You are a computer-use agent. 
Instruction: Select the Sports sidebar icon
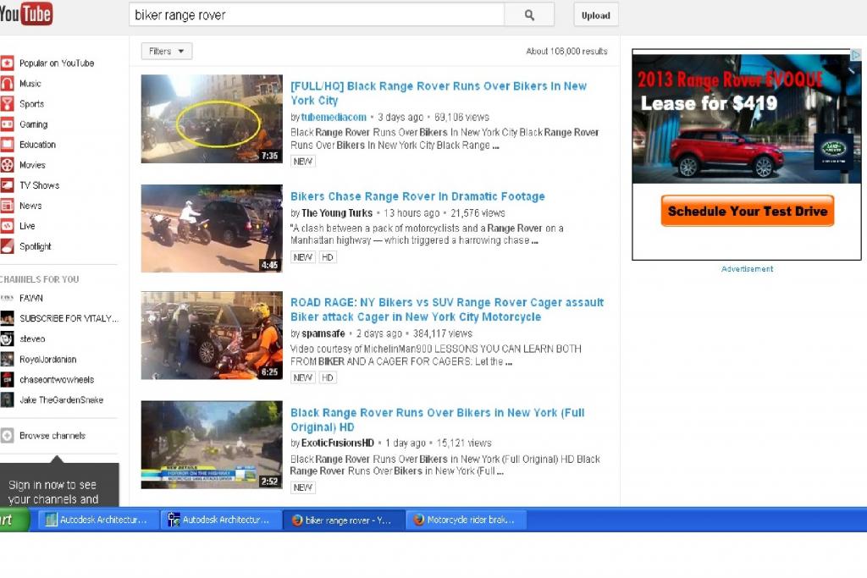[7, 104]
